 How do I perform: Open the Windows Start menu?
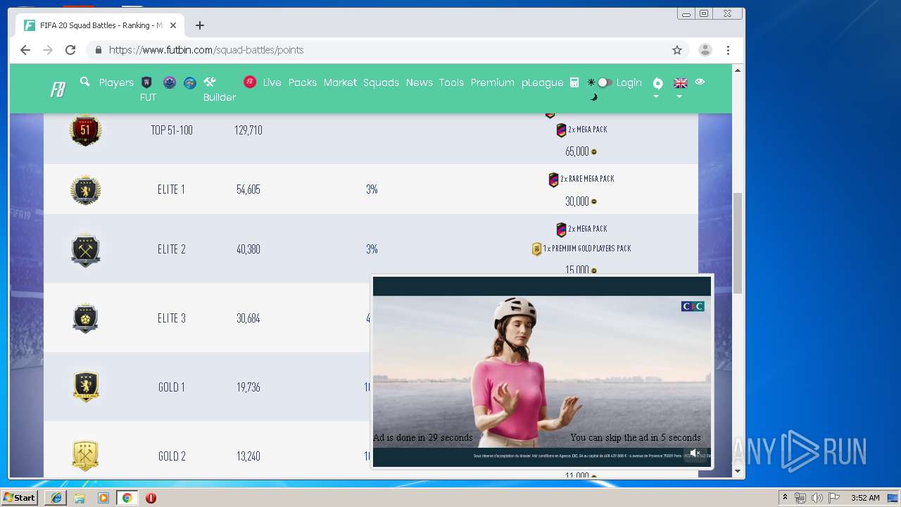19,498
